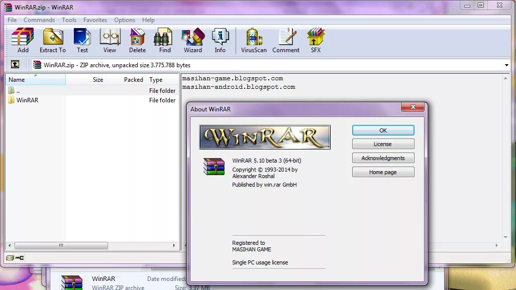516x290 pixels.
Task: Open the License information
Action: point(383,143)
